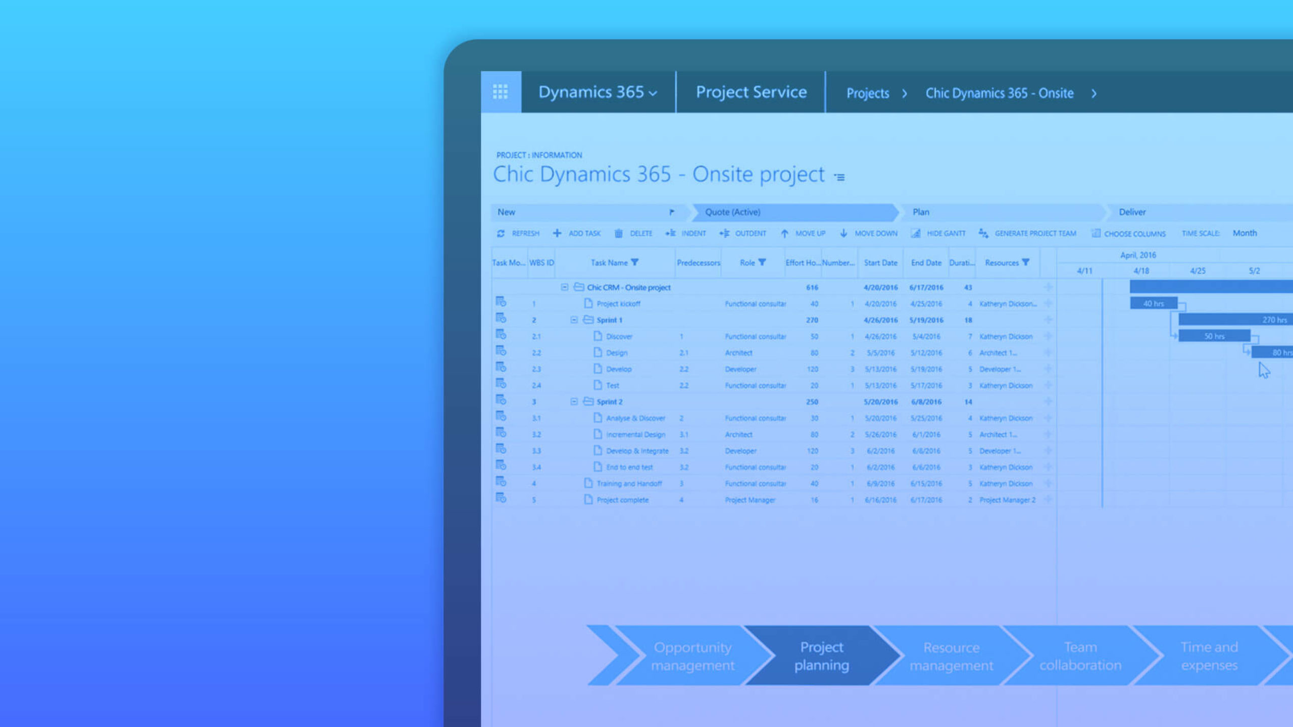
Task: Open the Dynamics 365 navigation menu
Action: 598,92
